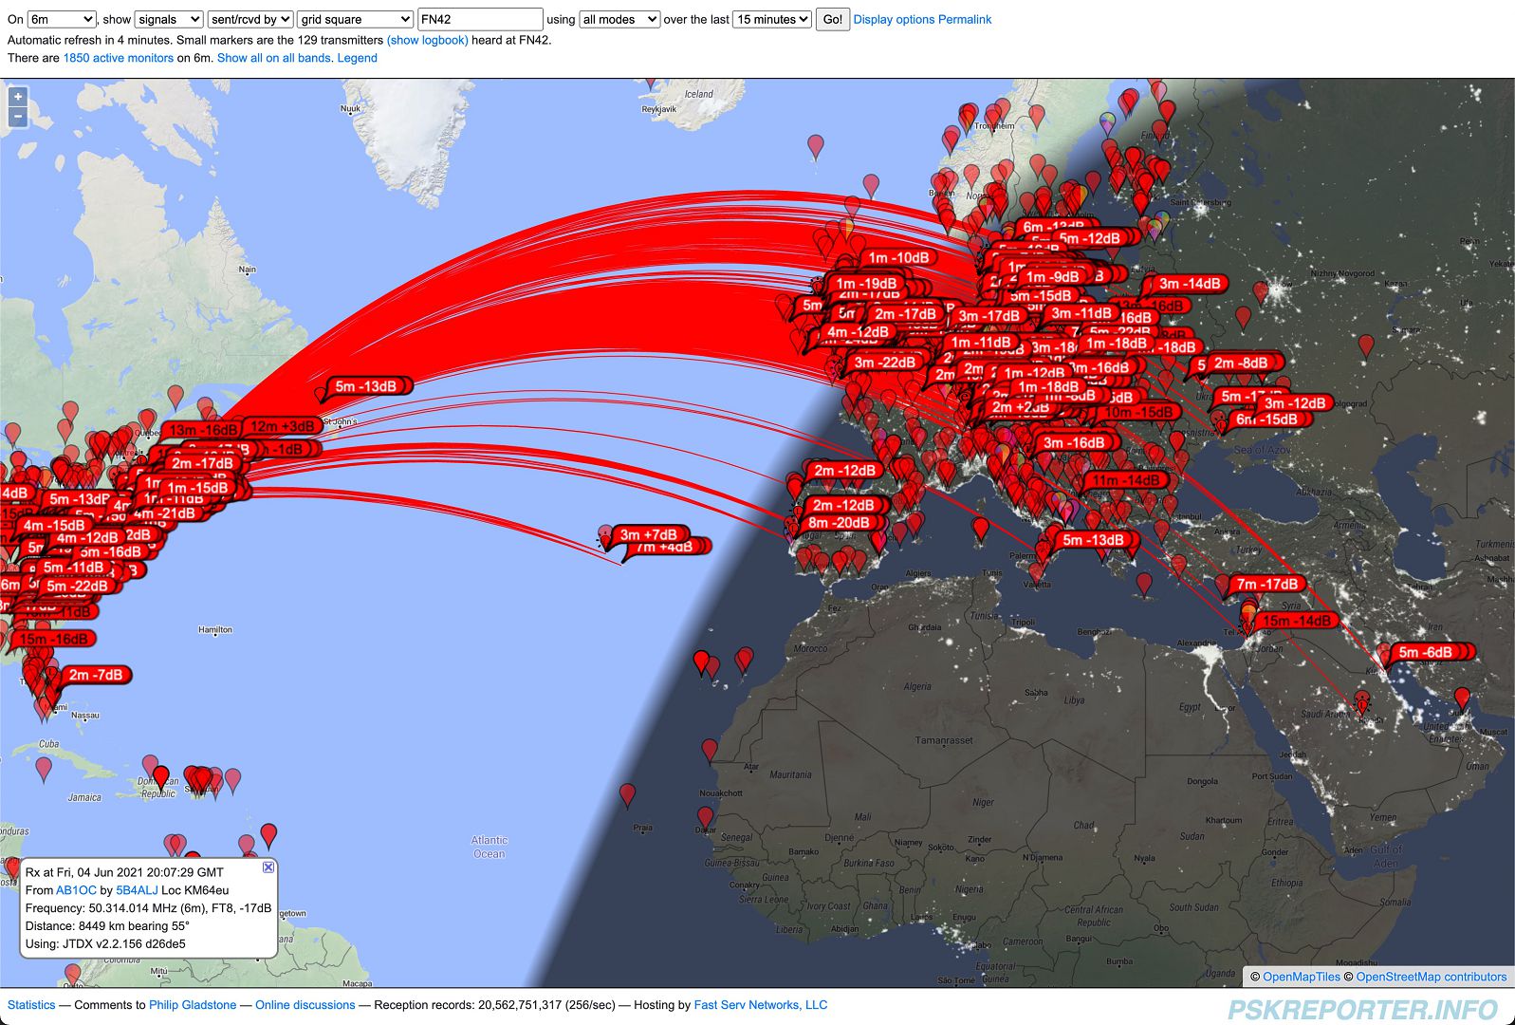The image size is (1515, 1025).
Task: Click Show all on all bands link
Action: [x=274, y=58]
